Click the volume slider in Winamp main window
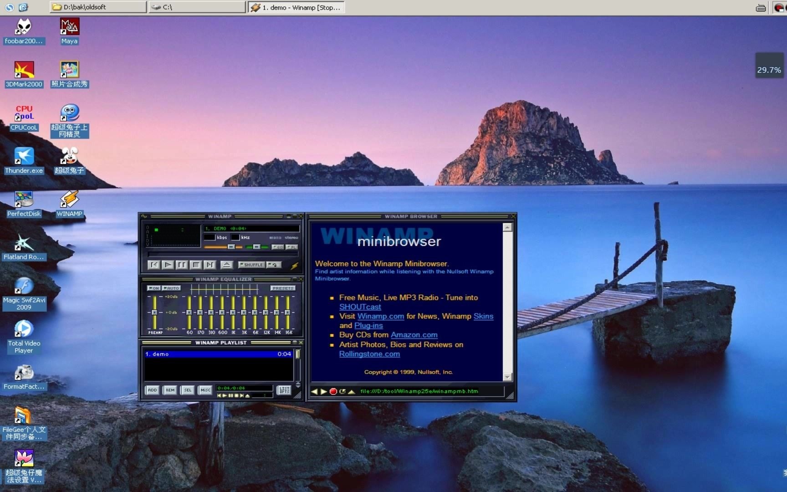 pos(231,247)
